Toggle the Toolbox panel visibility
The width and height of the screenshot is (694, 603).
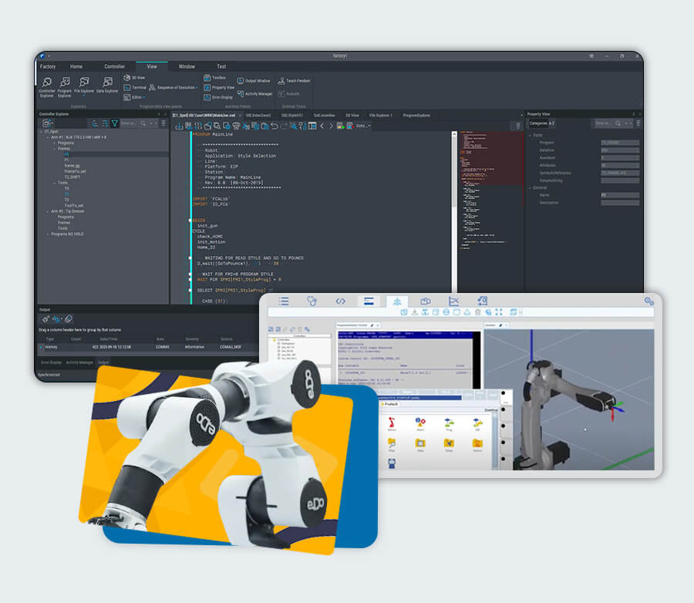pos(215,78)
